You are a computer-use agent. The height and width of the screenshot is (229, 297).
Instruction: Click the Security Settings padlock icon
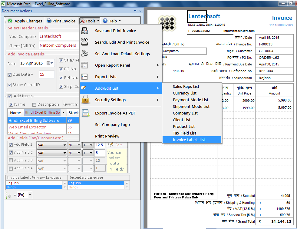pos(86,100)
